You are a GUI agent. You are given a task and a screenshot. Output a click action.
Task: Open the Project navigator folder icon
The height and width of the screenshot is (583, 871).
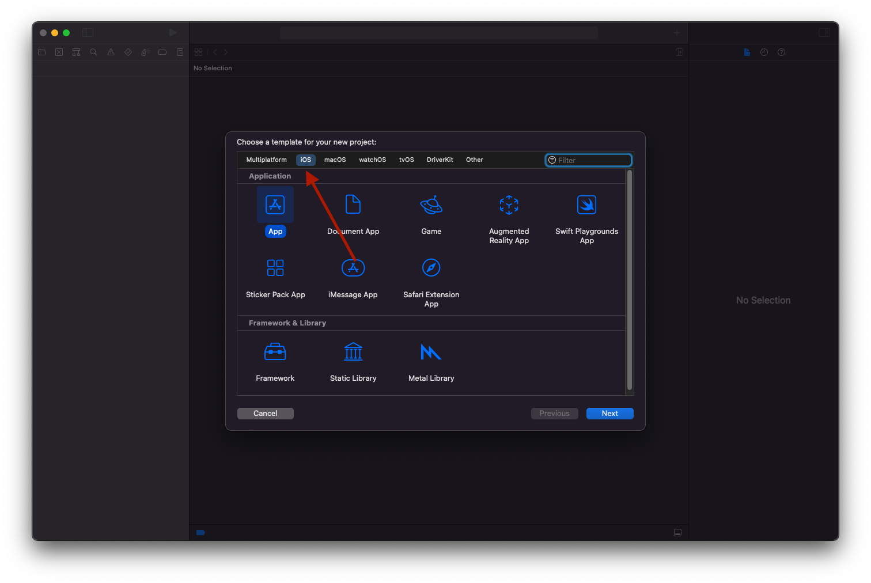pos(41,52)
